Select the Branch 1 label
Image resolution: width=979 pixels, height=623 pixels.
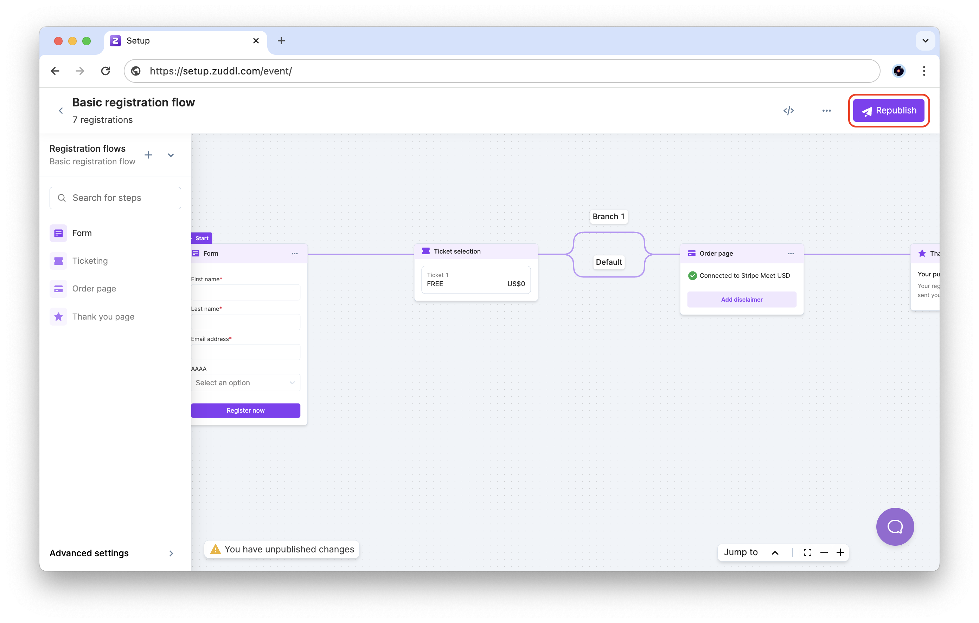pyautogui.click(x=608, y=216)
